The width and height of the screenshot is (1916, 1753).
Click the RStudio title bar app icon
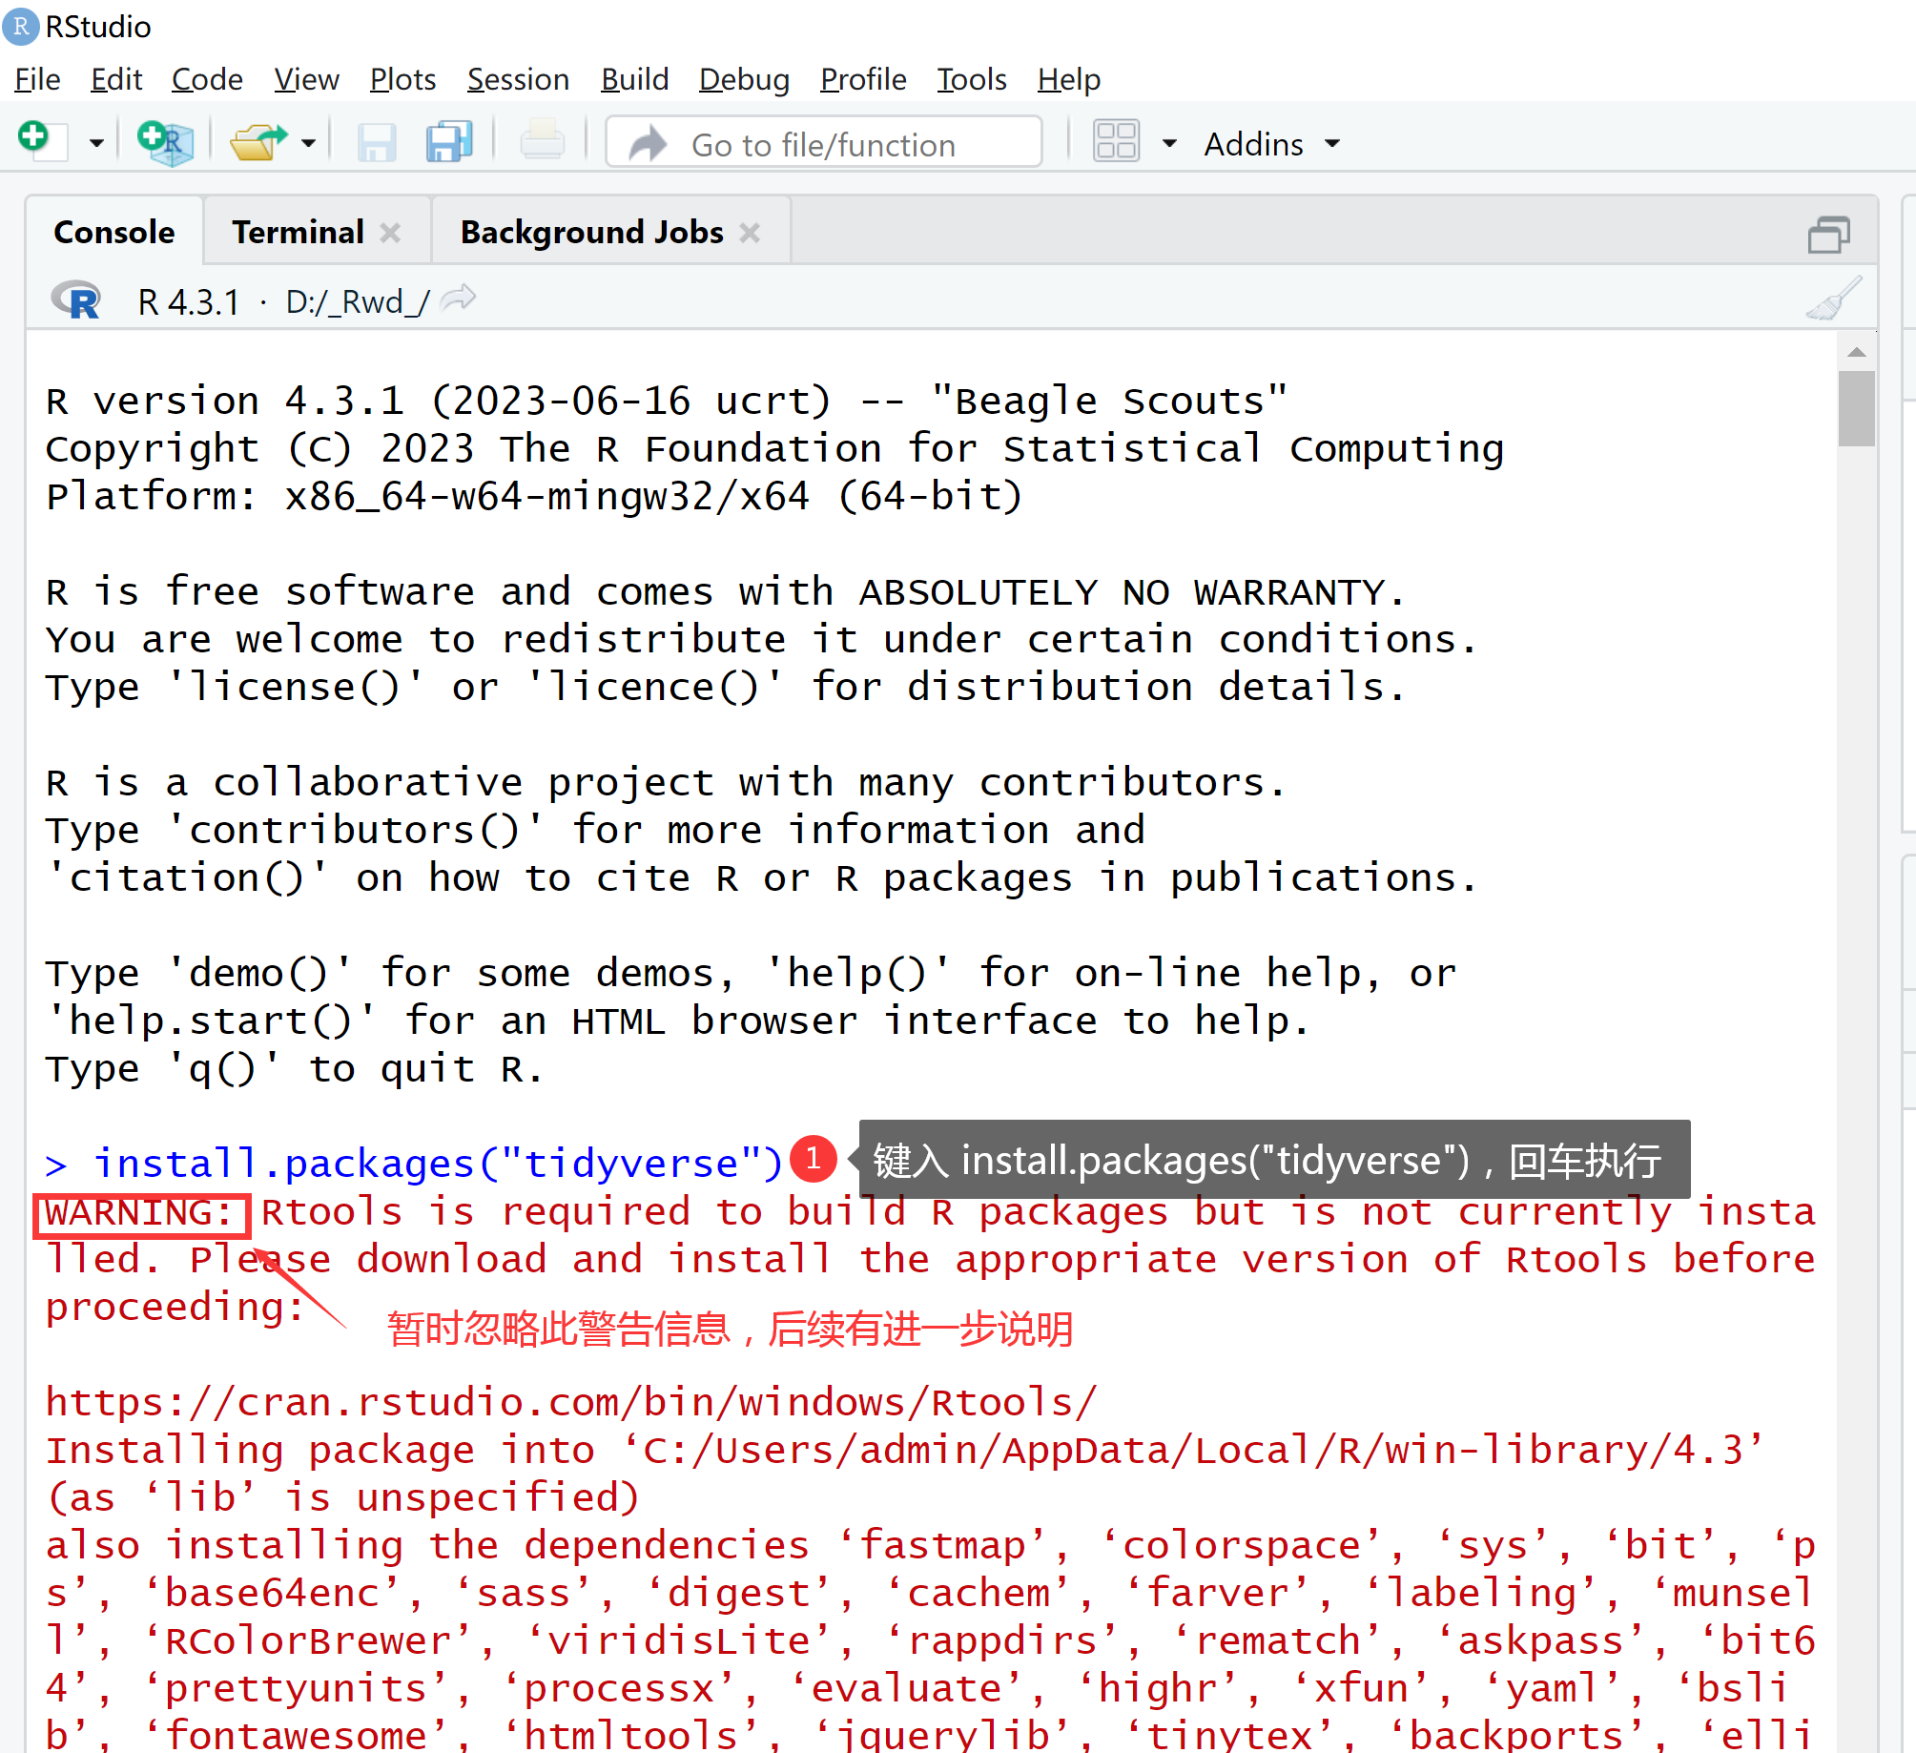pyautogui.click(x=21, y=26)
